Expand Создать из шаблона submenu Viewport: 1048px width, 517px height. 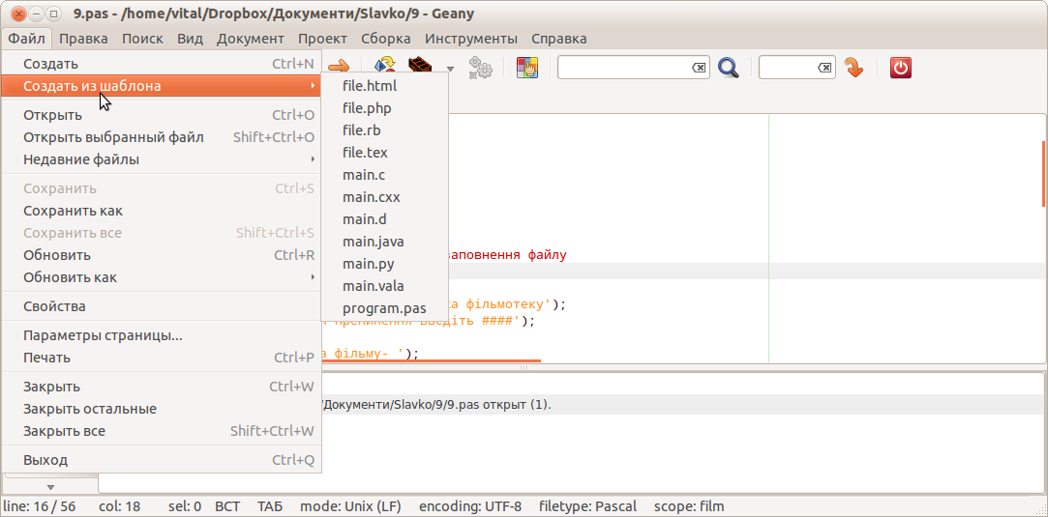pos(162,86)
